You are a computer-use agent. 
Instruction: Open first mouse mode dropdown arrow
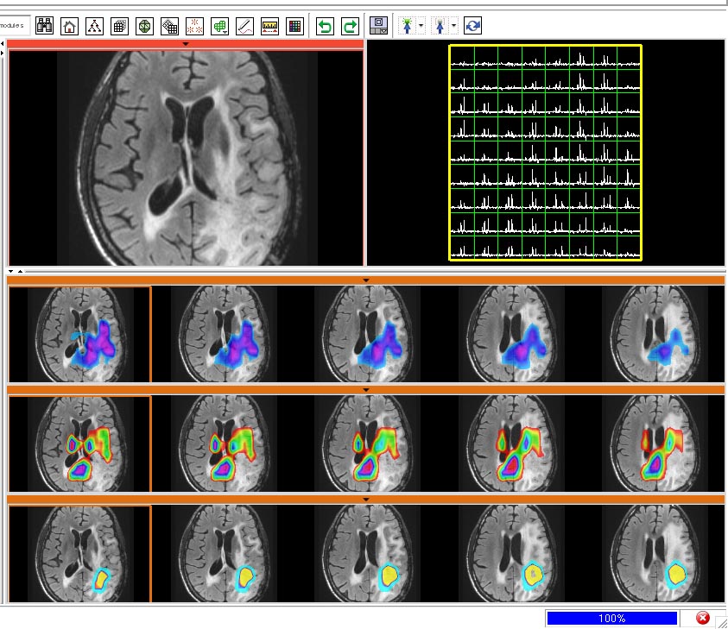coord(421,26)
